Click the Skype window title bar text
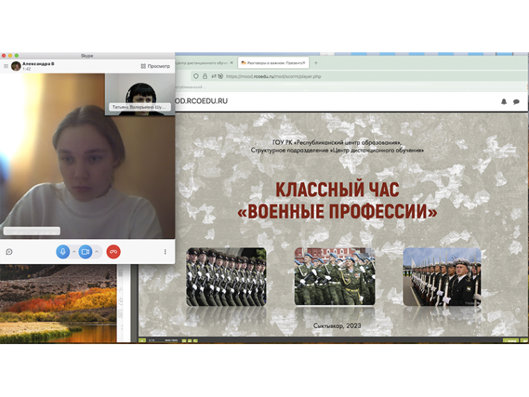Image resolution: width=529 pixels, height=397 pixels. (x=87, y=56)
